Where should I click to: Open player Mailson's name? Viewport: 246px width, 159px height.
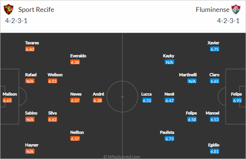click(10, 94)
